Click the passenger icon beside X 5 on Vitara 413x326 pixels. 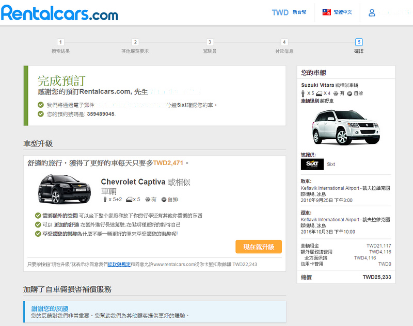[303, 93]
